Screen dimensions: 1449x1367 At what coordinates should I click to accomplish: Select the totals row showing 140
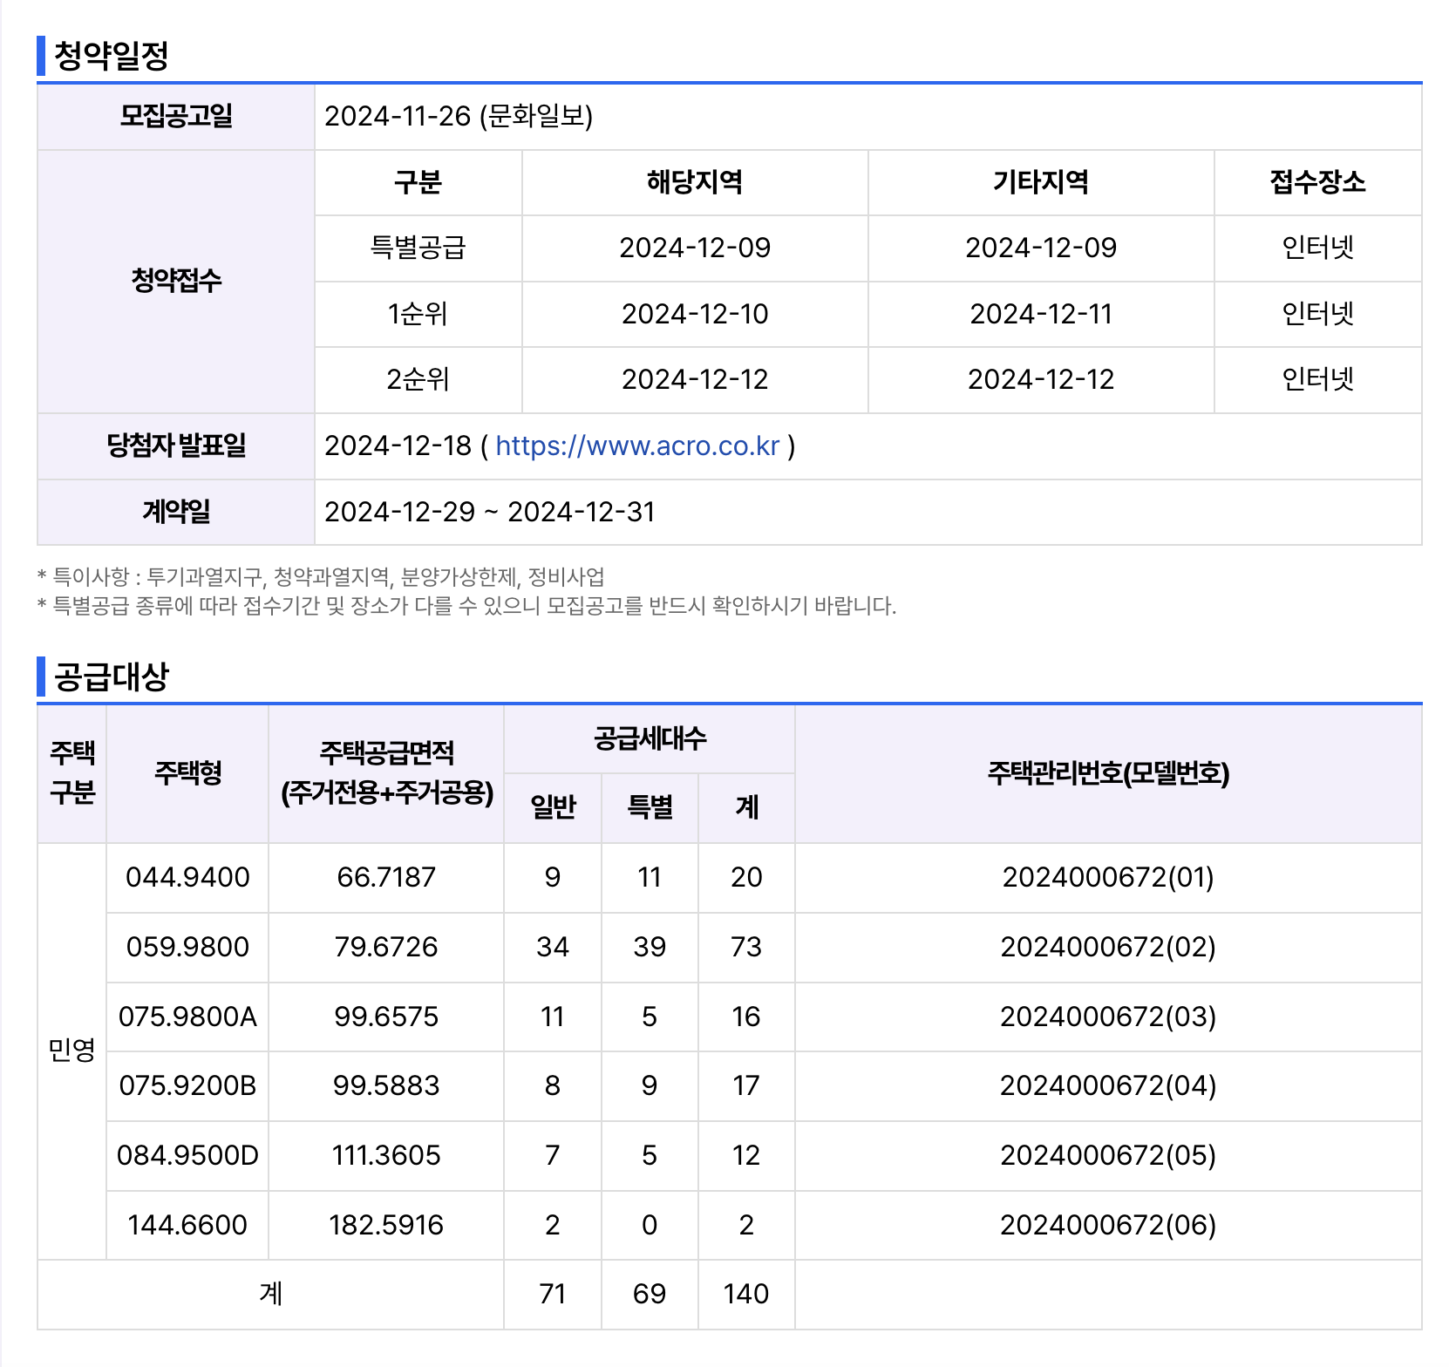pos(745,1295)
